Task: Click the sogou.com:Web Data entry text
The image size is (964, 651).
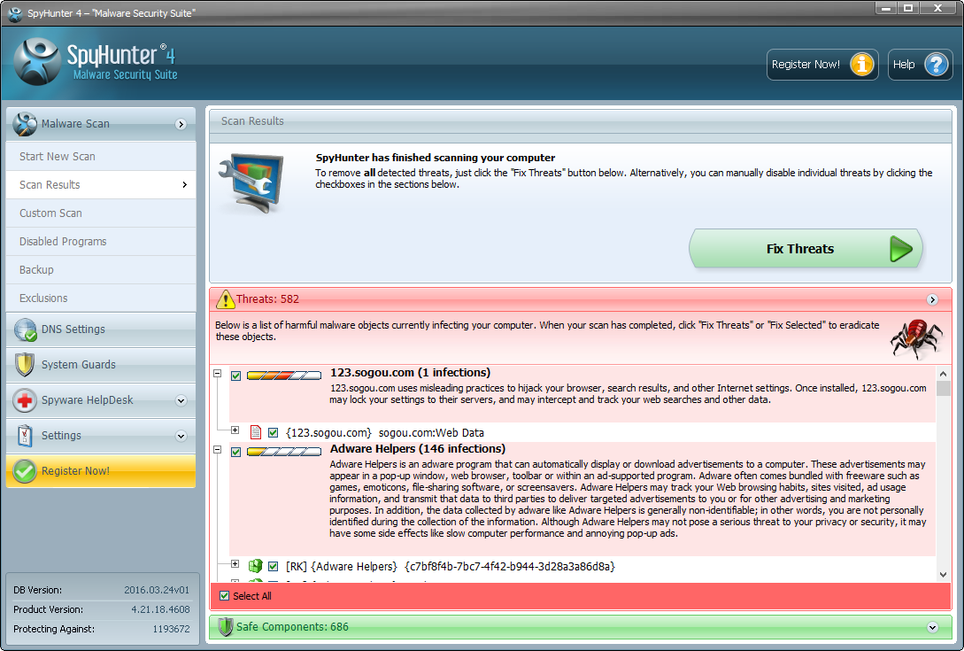Action: point(431,432)
